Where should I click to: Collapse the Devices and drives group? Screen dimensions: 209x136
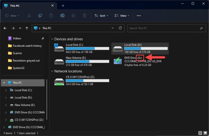[x=52, y=39]
